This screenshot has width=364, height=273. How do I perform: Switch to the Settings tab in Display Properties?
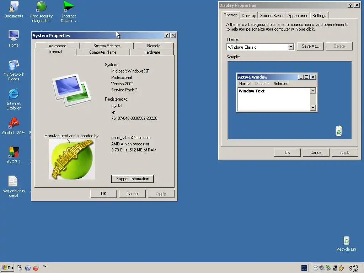click(319, 16)
